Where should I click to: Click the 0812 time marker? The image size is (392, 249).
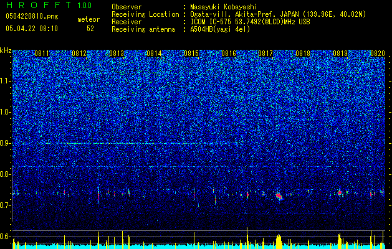pos(79,54)
